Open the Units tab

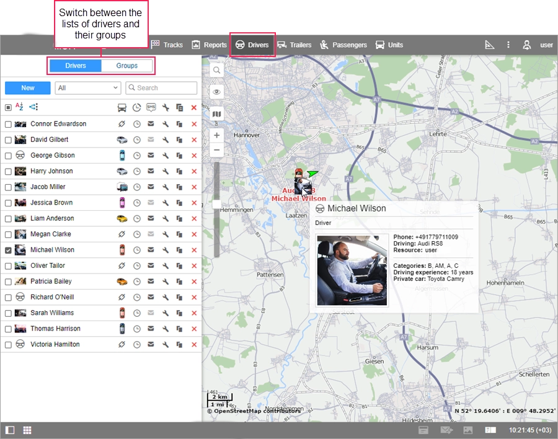click(389, 45)
